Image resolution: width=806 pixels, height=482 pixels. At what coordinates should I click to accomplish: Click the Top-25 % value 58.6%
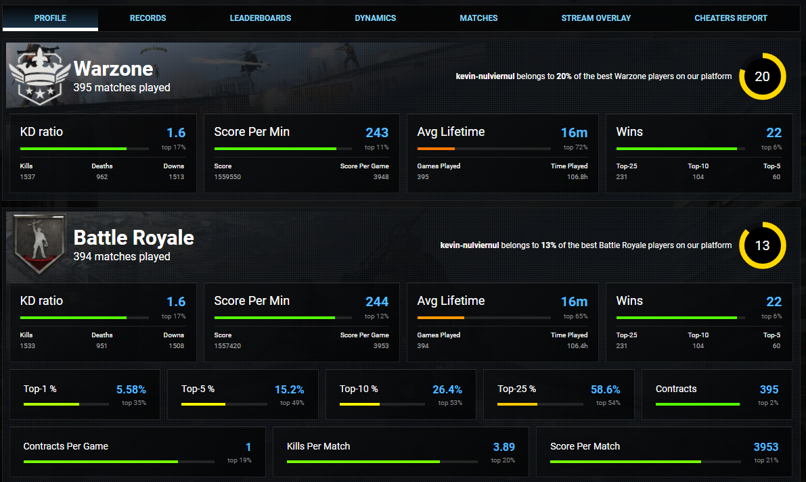pyautogui.click(x=605, y=389)
